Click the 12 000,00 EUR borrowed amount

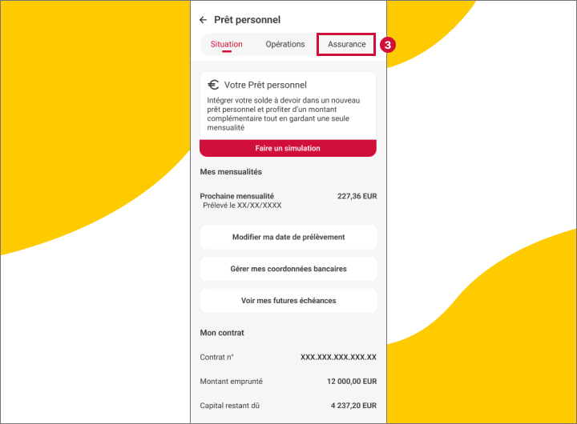[351, 382]
